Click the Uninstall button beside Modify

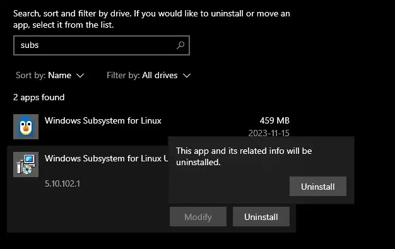coord(261,217)
